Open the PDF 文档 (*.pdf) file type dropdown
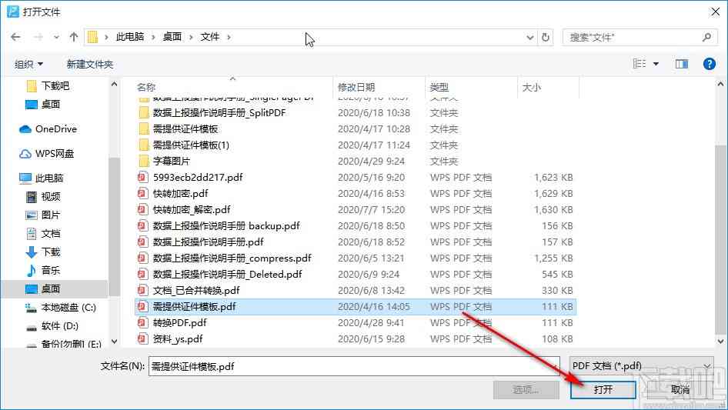 click(641, 366)
